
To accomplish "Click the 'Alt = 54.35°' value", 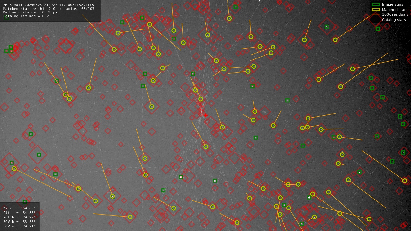I will click(19, 213).
